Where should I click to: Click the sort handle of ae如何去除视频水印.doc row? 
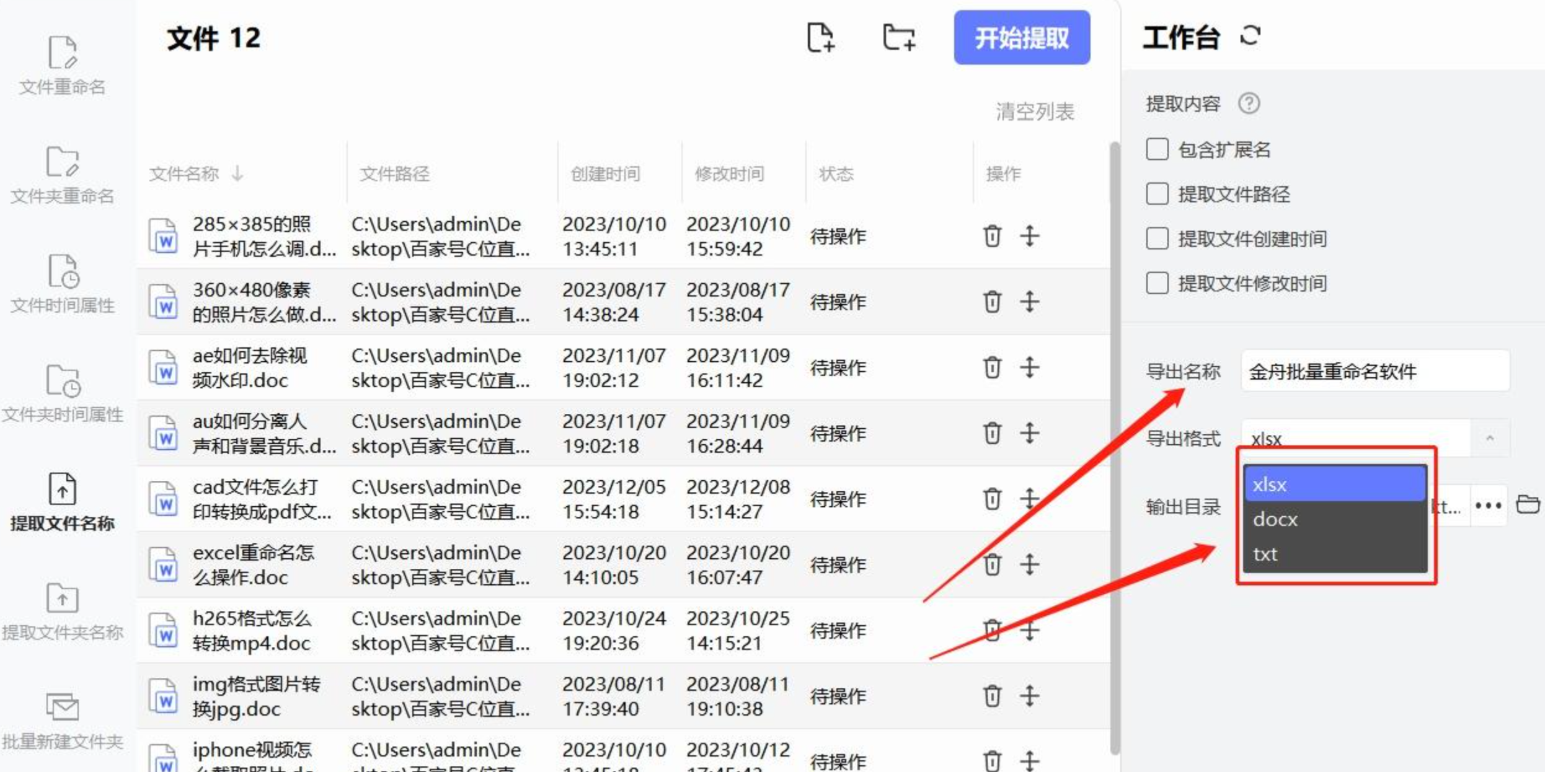[1029, 367]
